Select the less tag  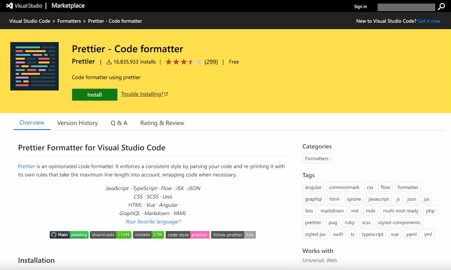click(309, 211)
